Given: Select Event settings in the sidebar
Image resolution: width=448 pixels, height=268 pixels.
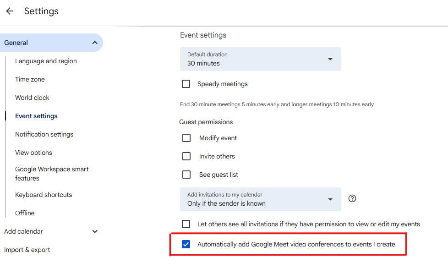Looking at the screenshot, I should point(36,116).
